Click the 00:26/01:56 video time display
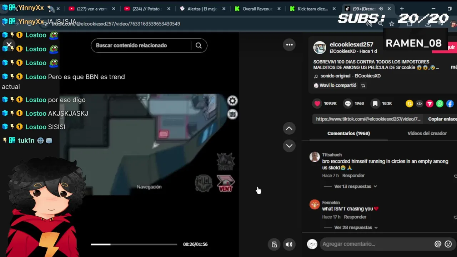457x257 pixels. 195,245
